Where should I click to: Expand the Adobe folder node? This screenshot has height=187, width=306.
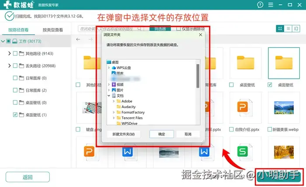pos(114,101)
